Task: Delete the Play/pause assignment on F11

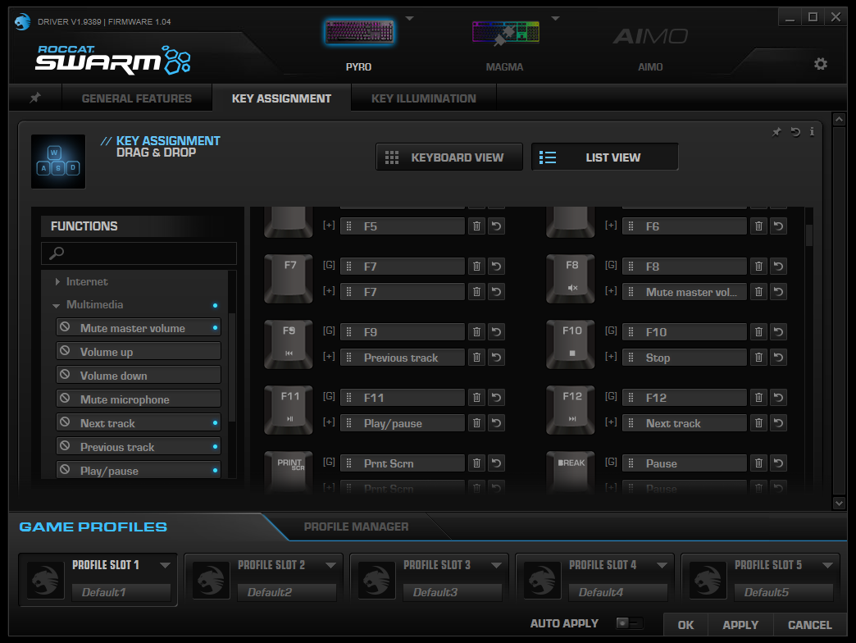Action: point(476,423)
